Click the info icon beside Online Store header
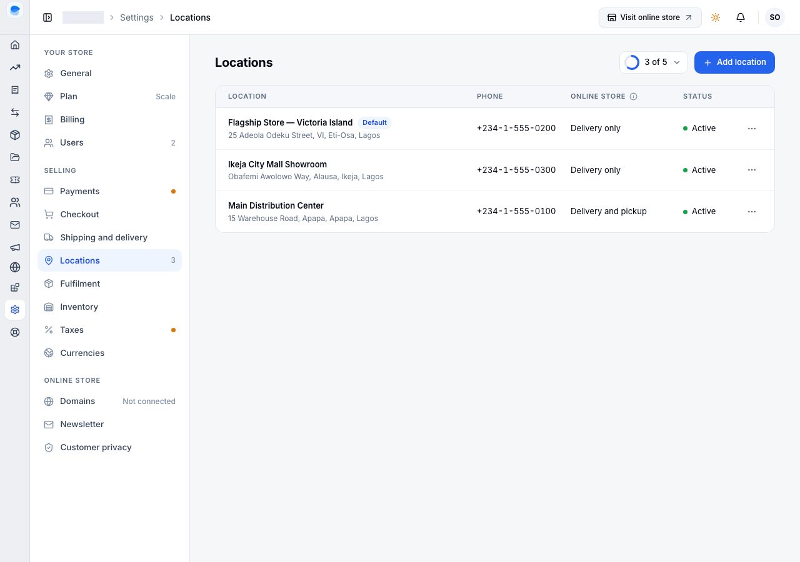This screenshot has height=562, width=800. pos(633,97)
